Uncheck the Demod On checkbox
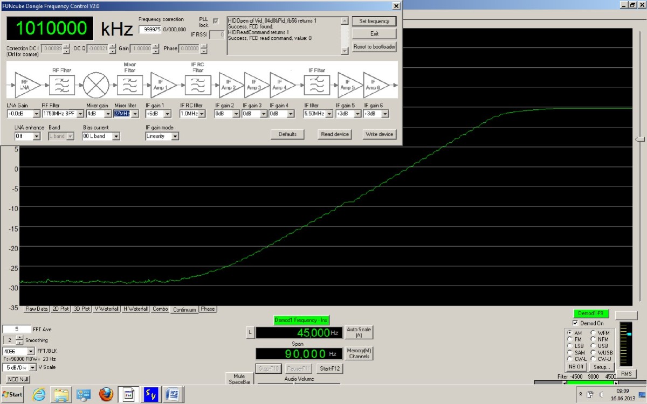This screenshot has height=404, width=647. click(x=575, y=323)
